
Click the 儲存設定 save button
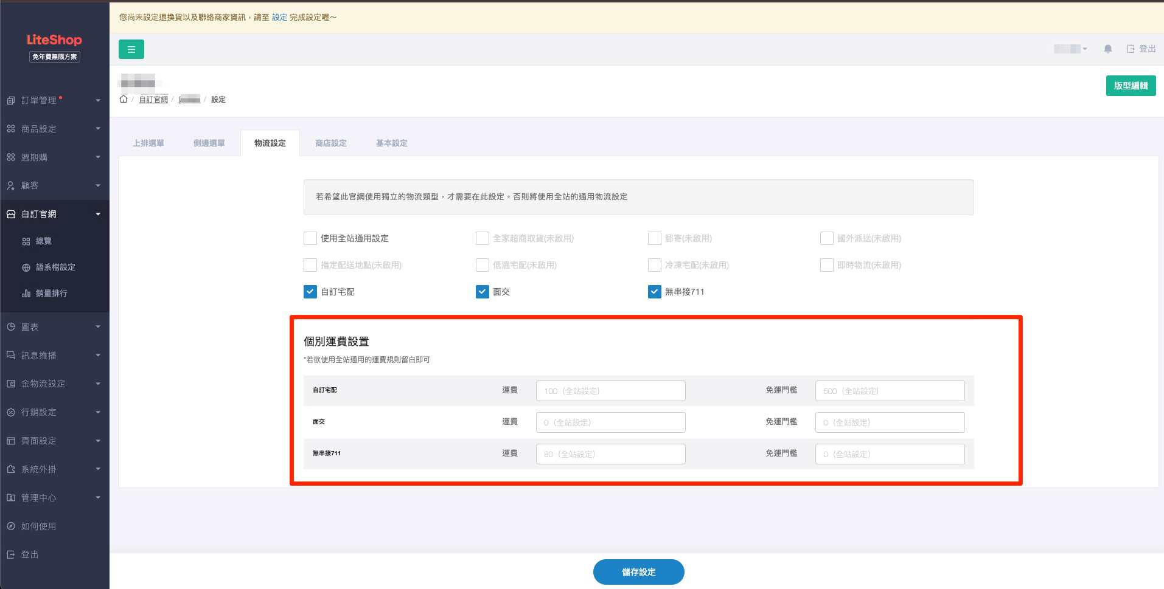[x=638, y=572]
